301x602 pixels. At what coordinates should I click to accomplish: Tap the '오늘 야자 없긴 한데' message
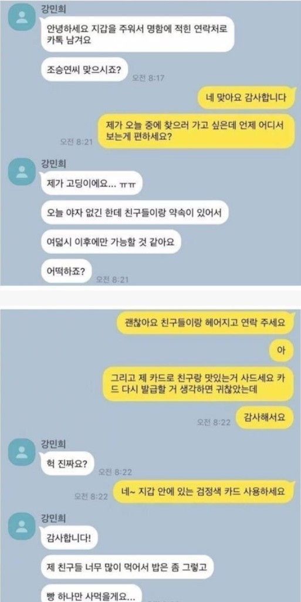[x=135, y=212]
